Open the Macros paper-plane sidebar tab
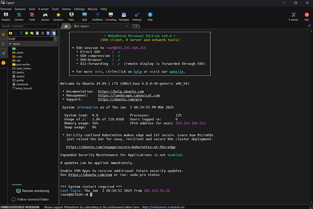This screenshot has width=313, height=209. coord(3,53)
